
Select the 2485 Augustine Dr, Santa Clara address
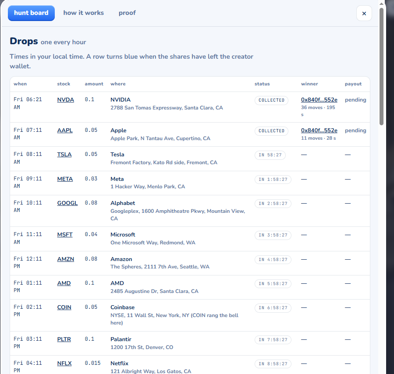click(x=154, y=291)
